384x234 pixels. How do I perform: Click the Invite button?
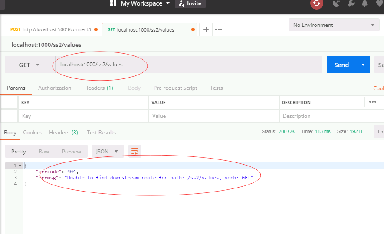[x=190, y=3]
